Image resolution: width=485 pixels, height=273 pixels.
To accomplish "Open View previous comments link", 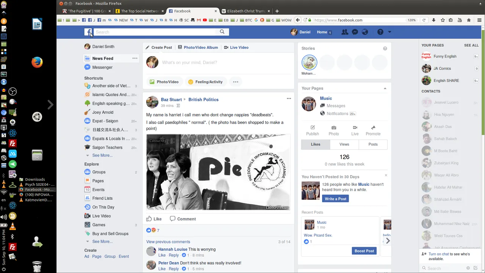I will [168, 242].
